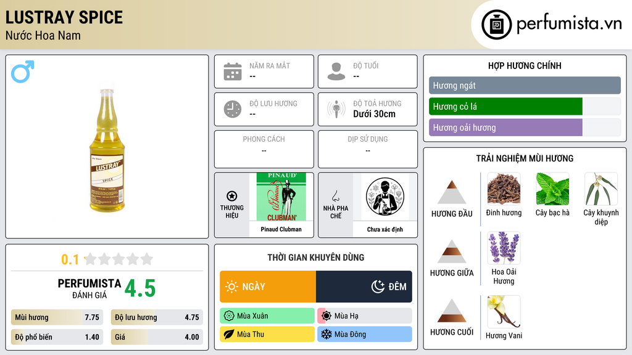Click the Chưa xác định perfumer label

click(x=385, y=229)
